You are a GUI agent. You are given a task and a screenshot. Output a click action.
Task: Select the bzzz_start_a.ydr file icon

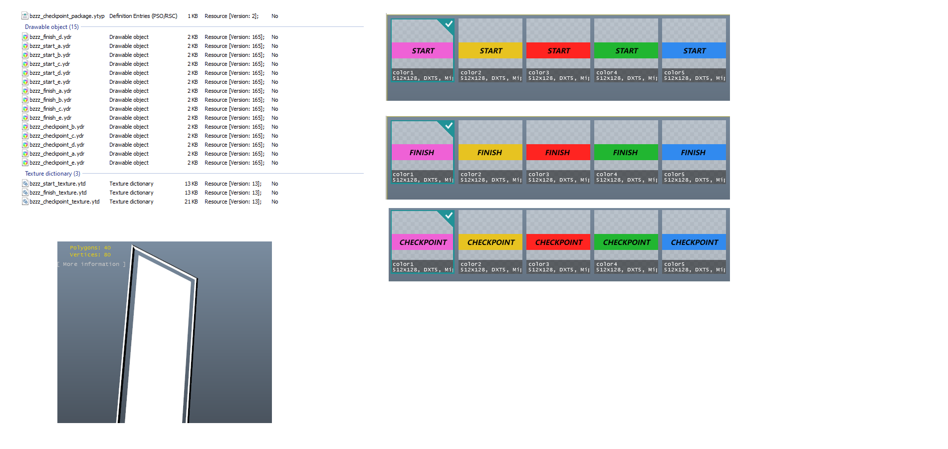(x=25, y=46)
